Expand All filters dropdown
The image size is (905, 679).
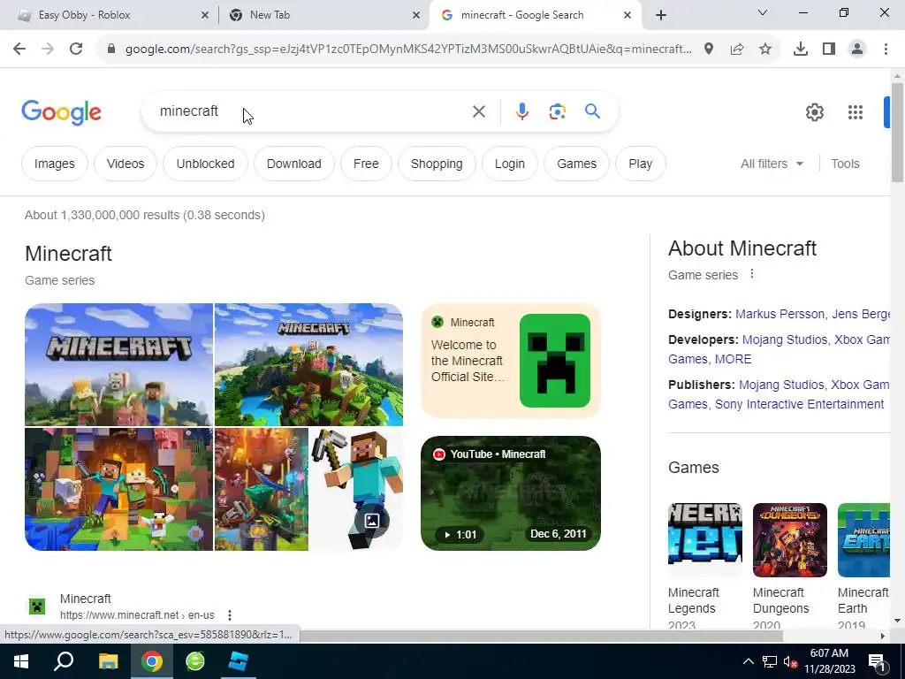[x=772, y=164]
